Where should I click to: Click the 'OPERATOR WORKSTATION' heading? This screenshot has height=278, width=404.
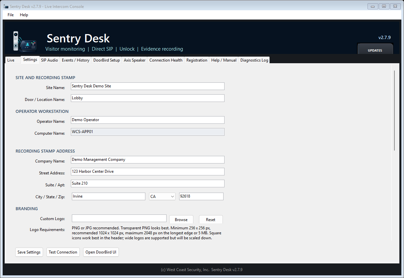click(x=42, y=111)
